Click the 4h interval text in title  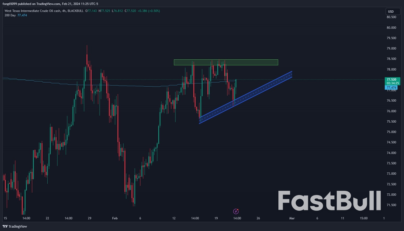click(x=64, y=11)
